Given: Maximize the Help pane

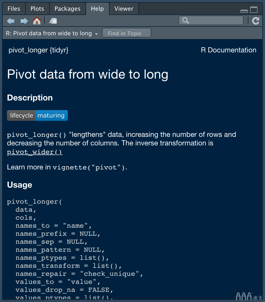Looking at the screenshot, I should click(x=254, y=10).
